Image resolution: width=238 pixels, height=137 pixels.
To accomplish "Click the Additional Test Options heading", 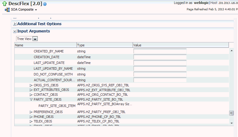I will (39, 24).
